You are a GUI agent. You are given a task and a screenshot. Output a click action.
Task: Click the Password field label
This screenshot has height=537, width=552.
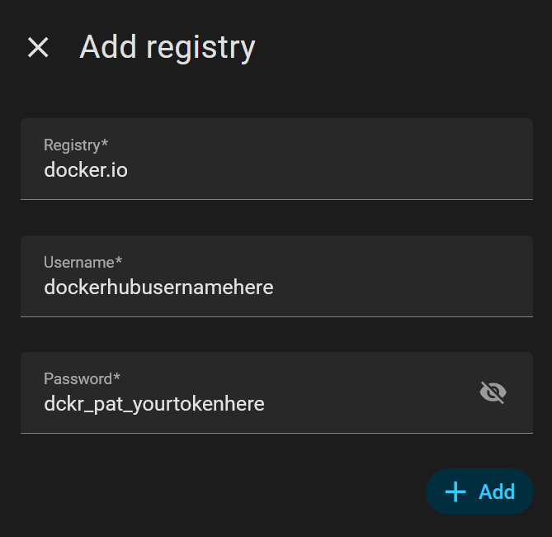pos(78,379)
